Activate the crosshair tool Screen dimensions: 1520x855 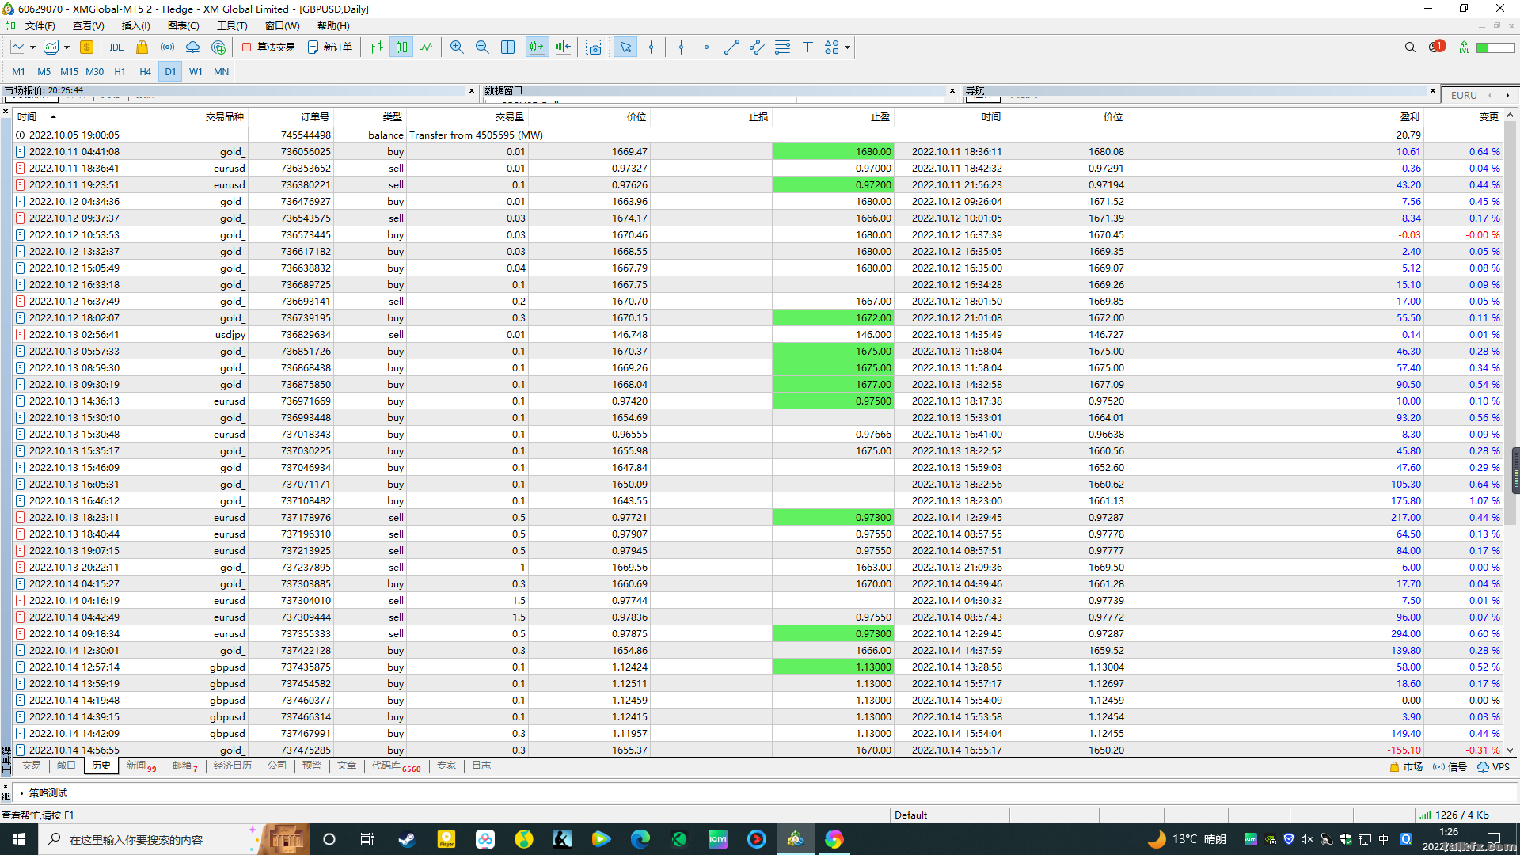651,47
